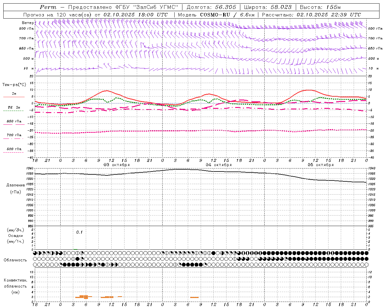Click the "Давление" pressure label

[16, 185]
